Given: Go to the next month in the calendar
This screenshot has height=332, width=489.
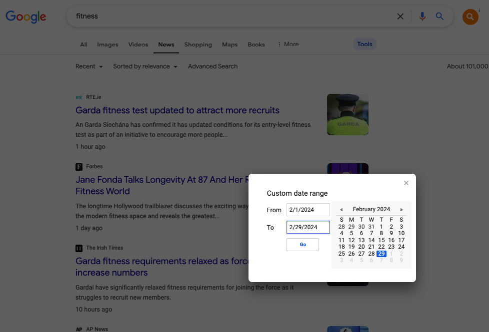Looking at the screenshot, I should click(401, 209).
